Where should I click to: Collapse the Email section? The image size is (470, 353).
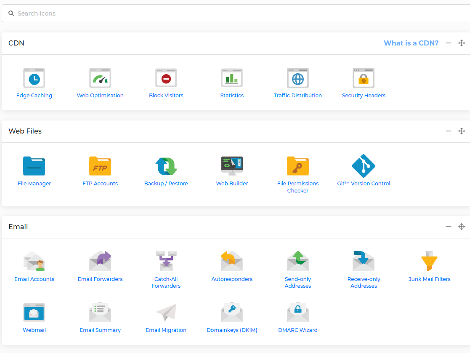(449, 227)
